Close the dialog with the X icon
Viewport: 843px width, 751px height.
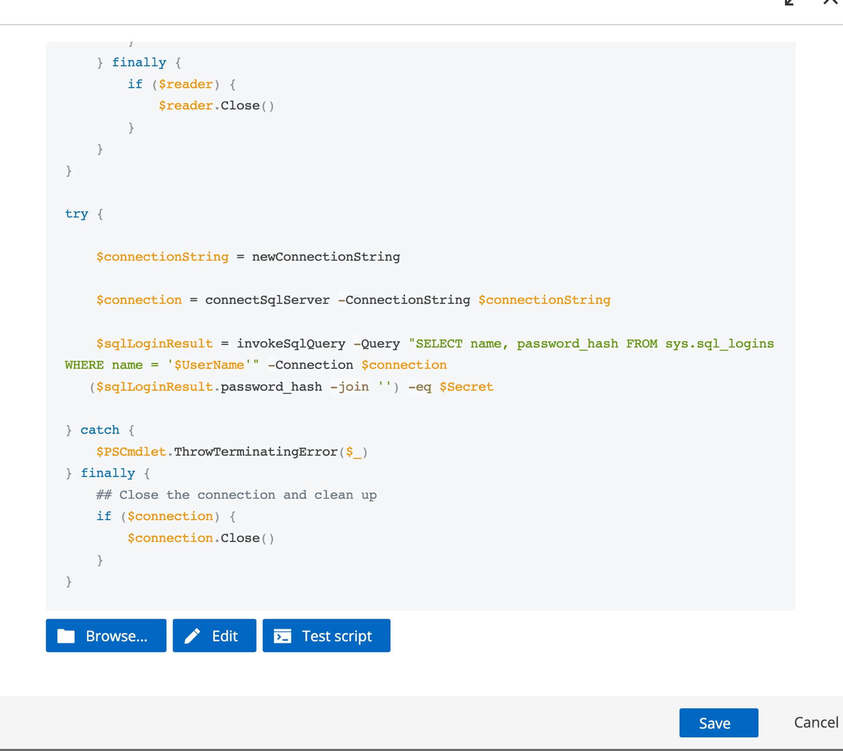(831, 2)
